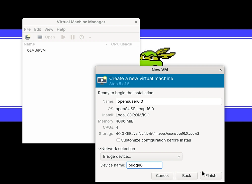The image size is (252, 184).
Task: Click the Device name field bridge0
Action: [x=144, y=165]
